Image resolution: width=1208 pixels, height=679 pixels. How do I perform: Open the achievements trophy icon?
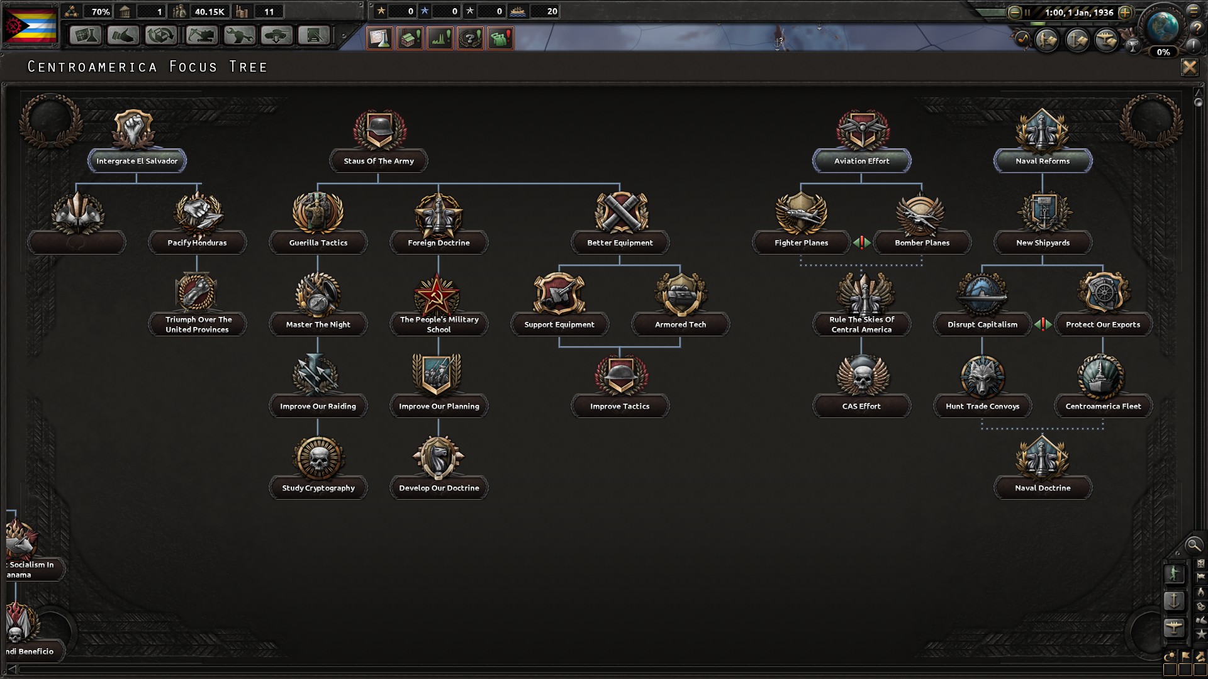point(1133,45)
